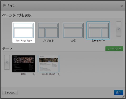Select the Dark theme thumbnail
Image resolution: width=126 pixels, height=99 pixels.
point(23,64)
